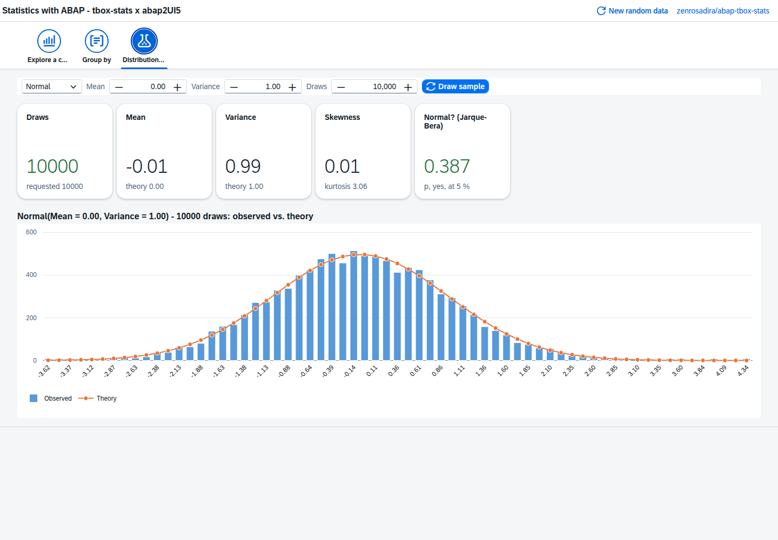The width and height of the screenshot is (778, 540).
Task: Decrease the Variance with minus icon
Action: (234, 87)
